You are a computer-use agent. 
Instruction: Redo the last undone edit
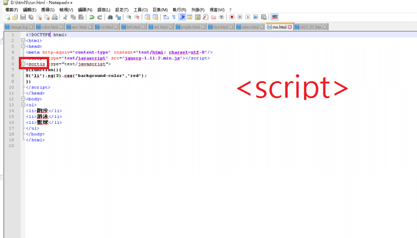(100, 17)
